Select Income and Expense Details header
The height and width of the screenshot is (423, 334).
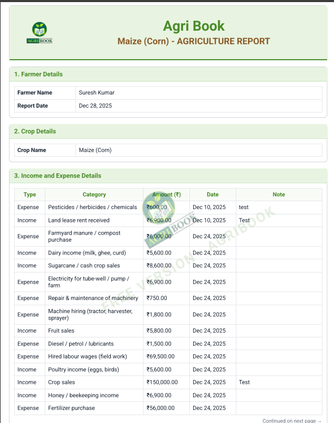[x=58, y=176]
